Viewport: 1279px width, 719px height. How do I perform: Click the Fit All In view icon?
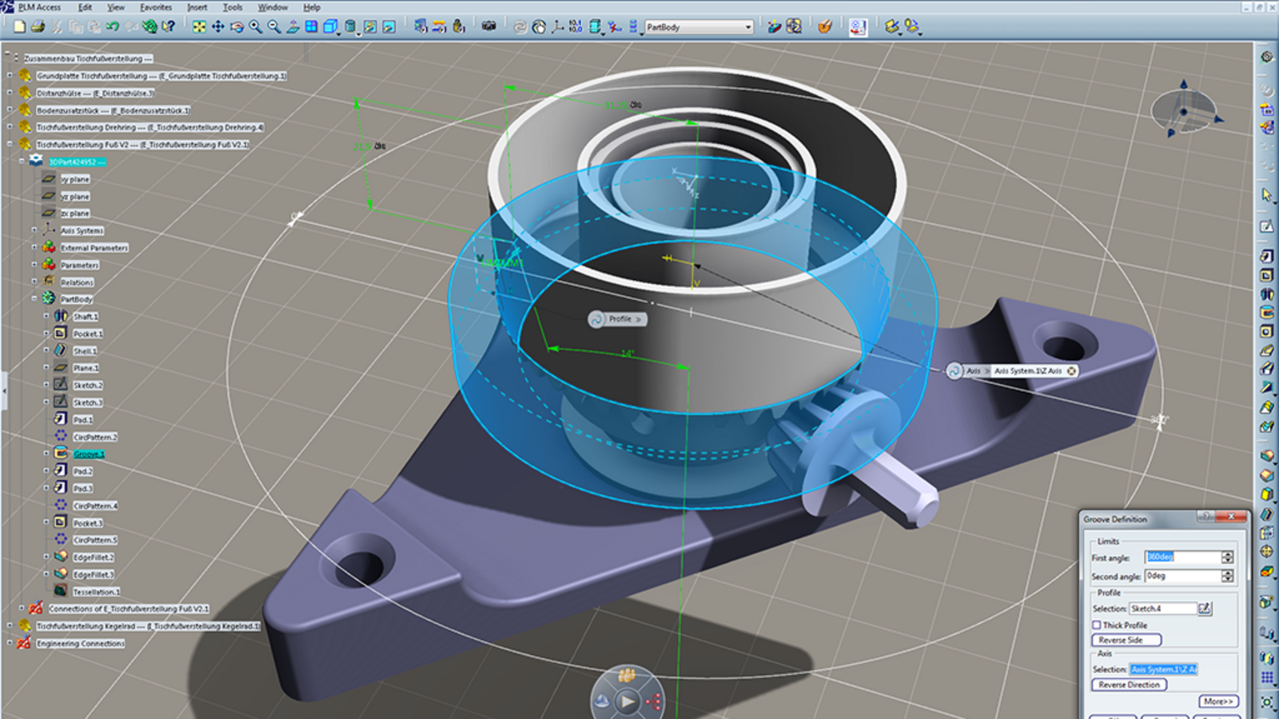click(x=199, y=26)
